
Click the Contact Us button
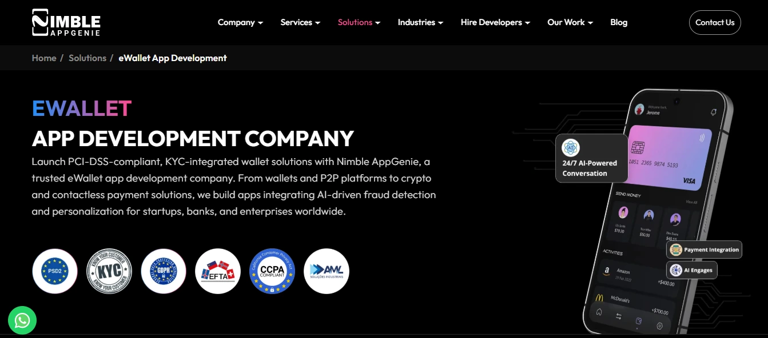pyautogui.click(x=715, y=22)
